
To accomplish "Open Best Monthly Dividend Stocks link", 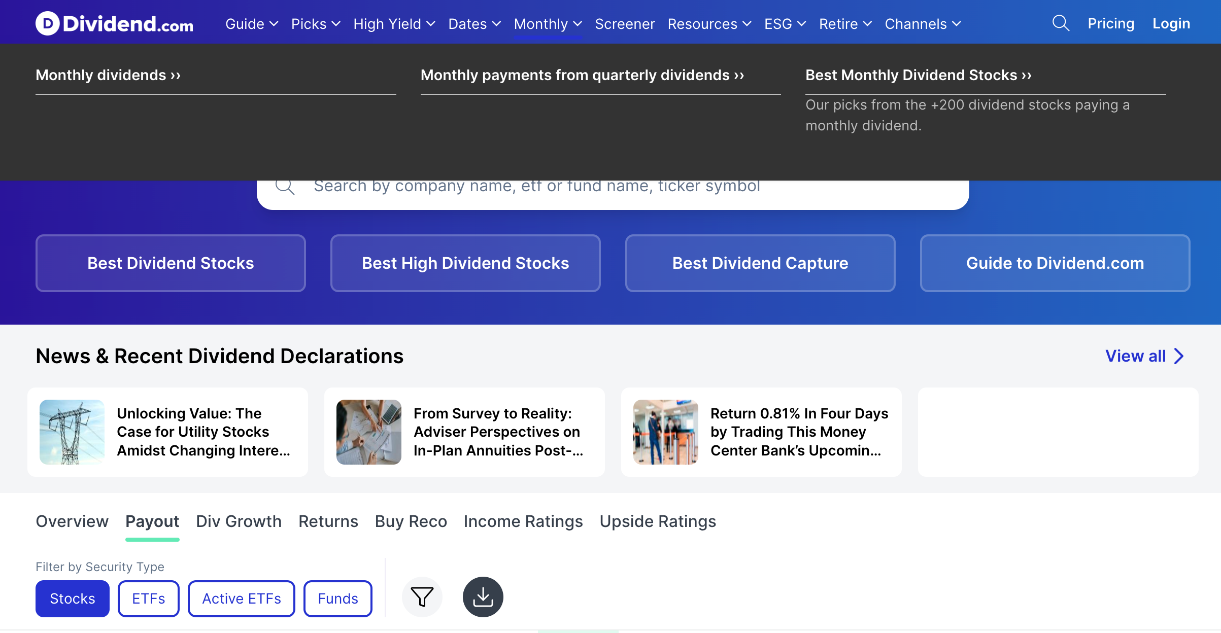I will (918, 75).
